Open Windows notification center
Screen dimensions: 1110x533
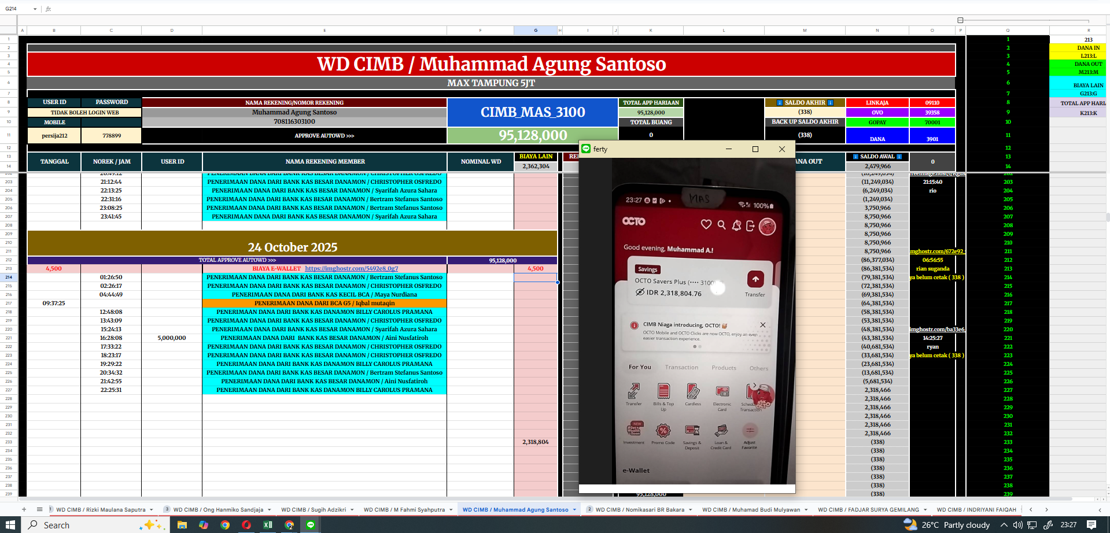1091,525
